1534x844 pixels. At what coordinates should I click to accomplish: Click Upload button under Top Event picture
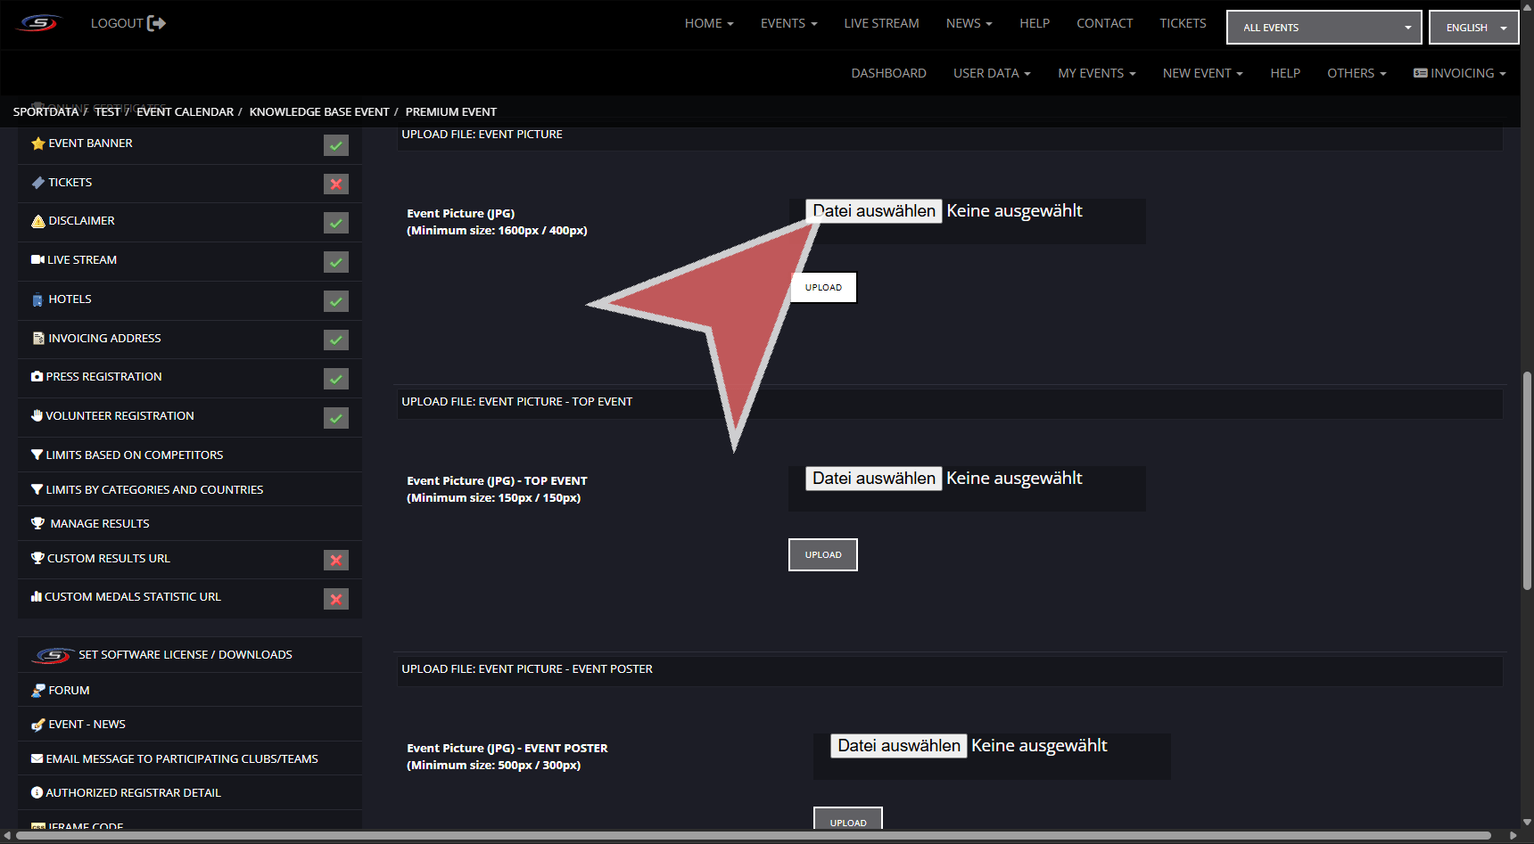coord(822,555)
